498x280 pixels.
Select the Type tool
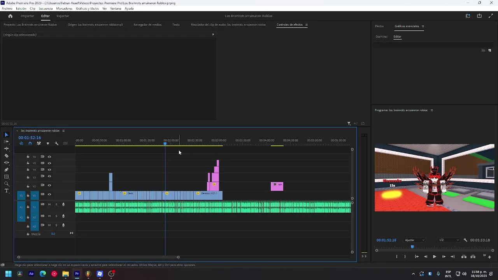point(6,191)
